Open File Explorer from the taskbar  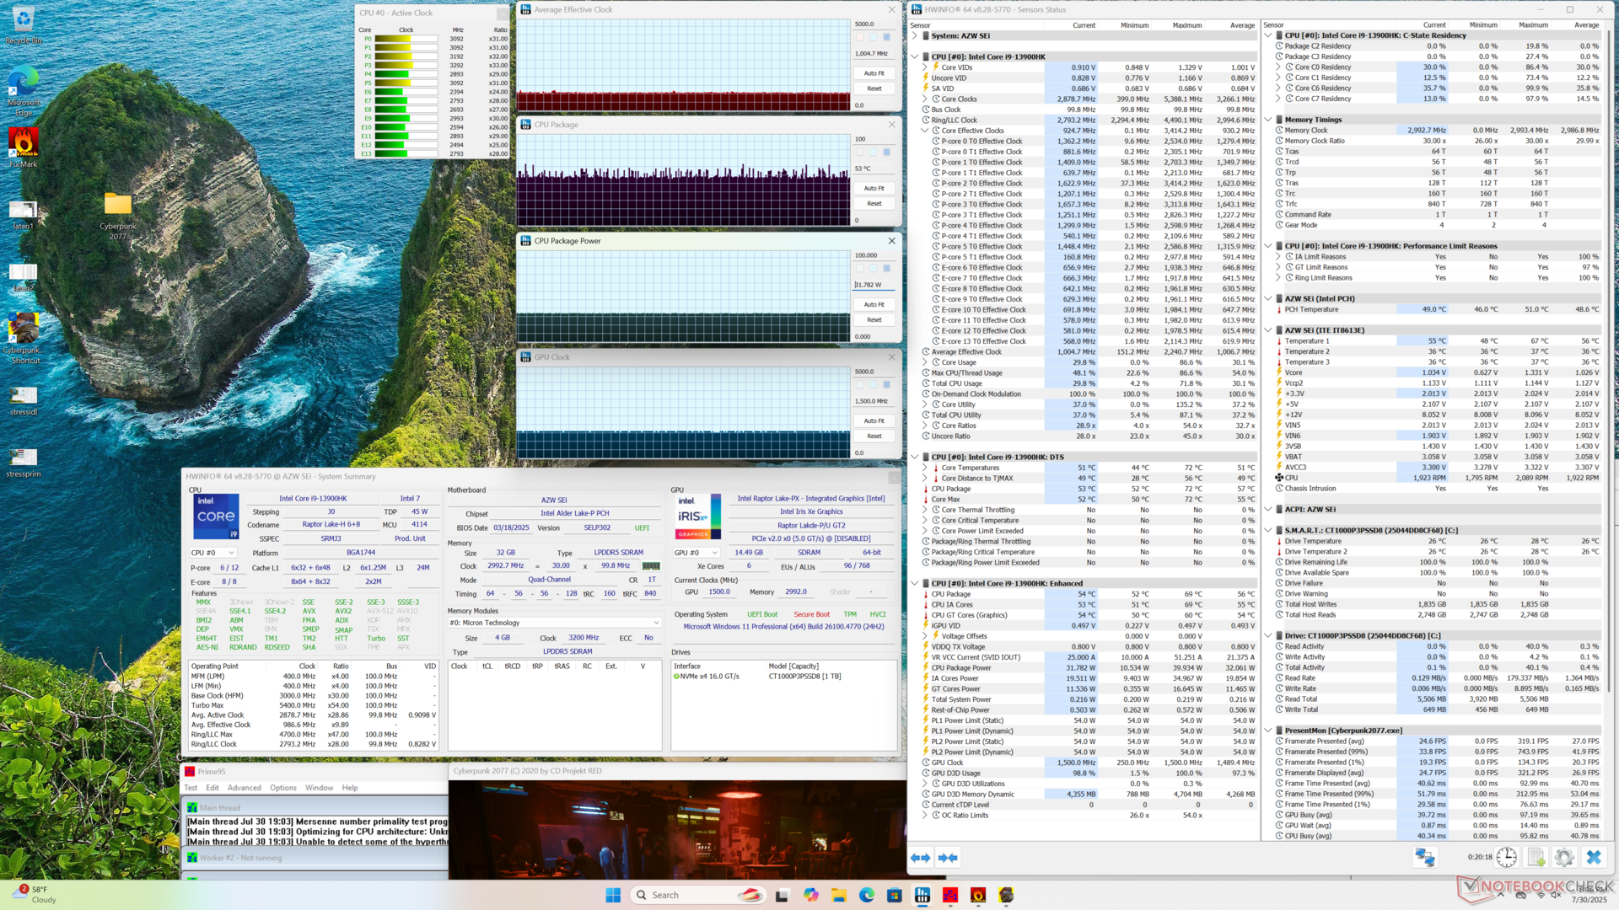tap(838, 895)
